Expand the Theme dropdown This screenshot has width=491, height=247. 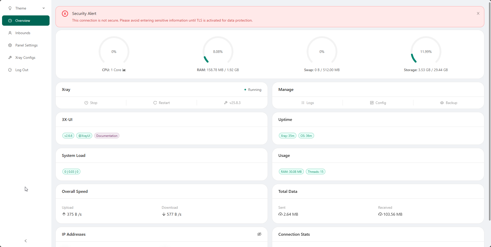[26, 8]
